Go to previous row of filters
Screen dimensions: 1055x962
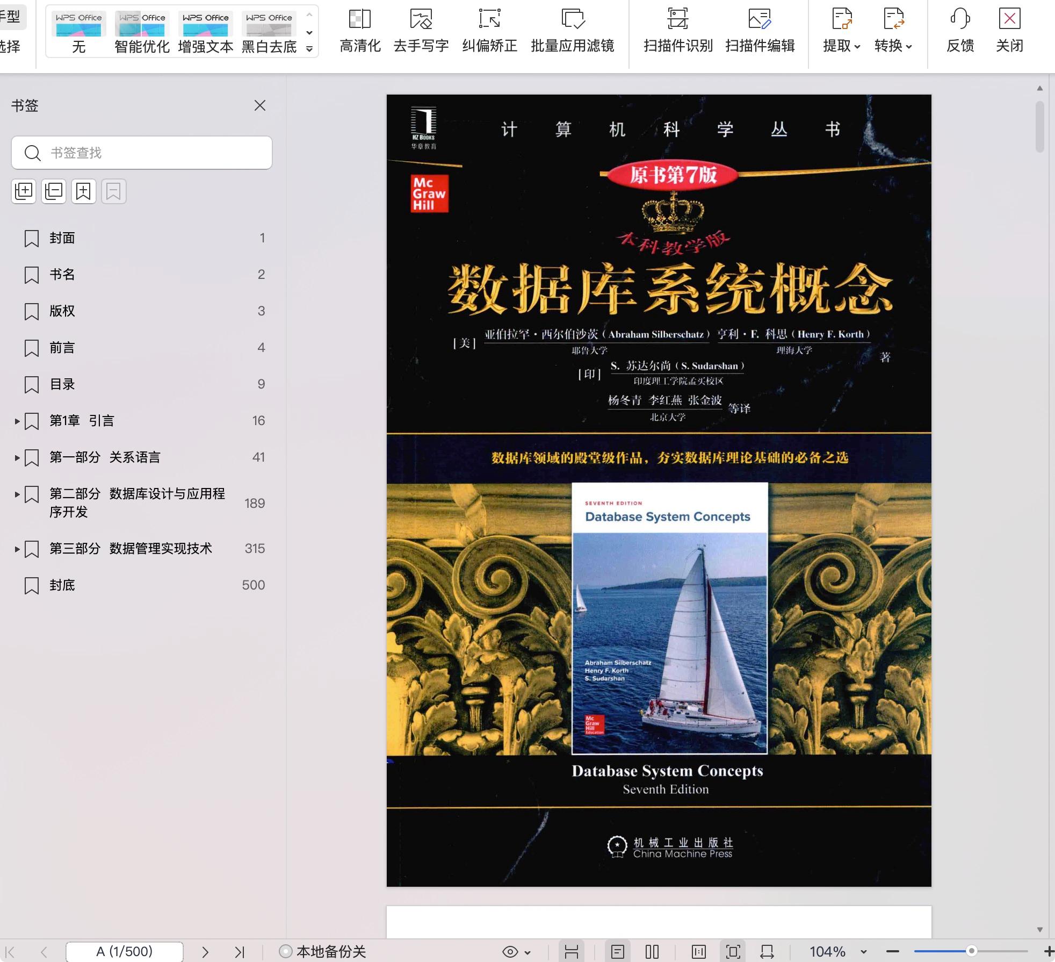click(309, 15)
